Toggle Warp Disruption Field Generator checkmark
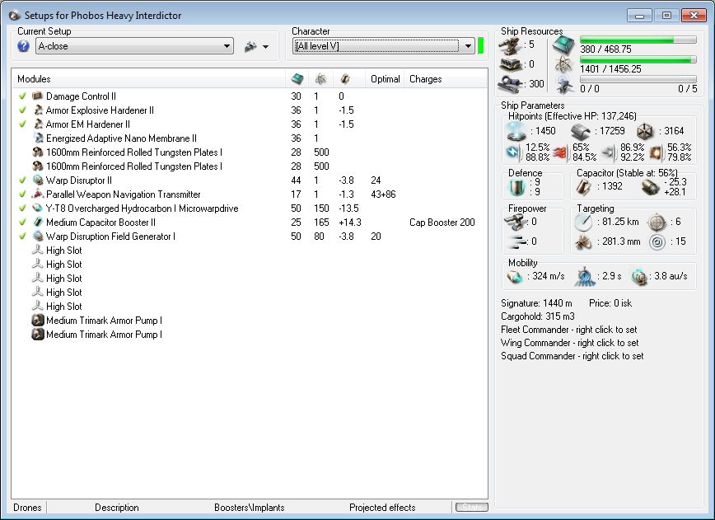 (x=22, y=237)
